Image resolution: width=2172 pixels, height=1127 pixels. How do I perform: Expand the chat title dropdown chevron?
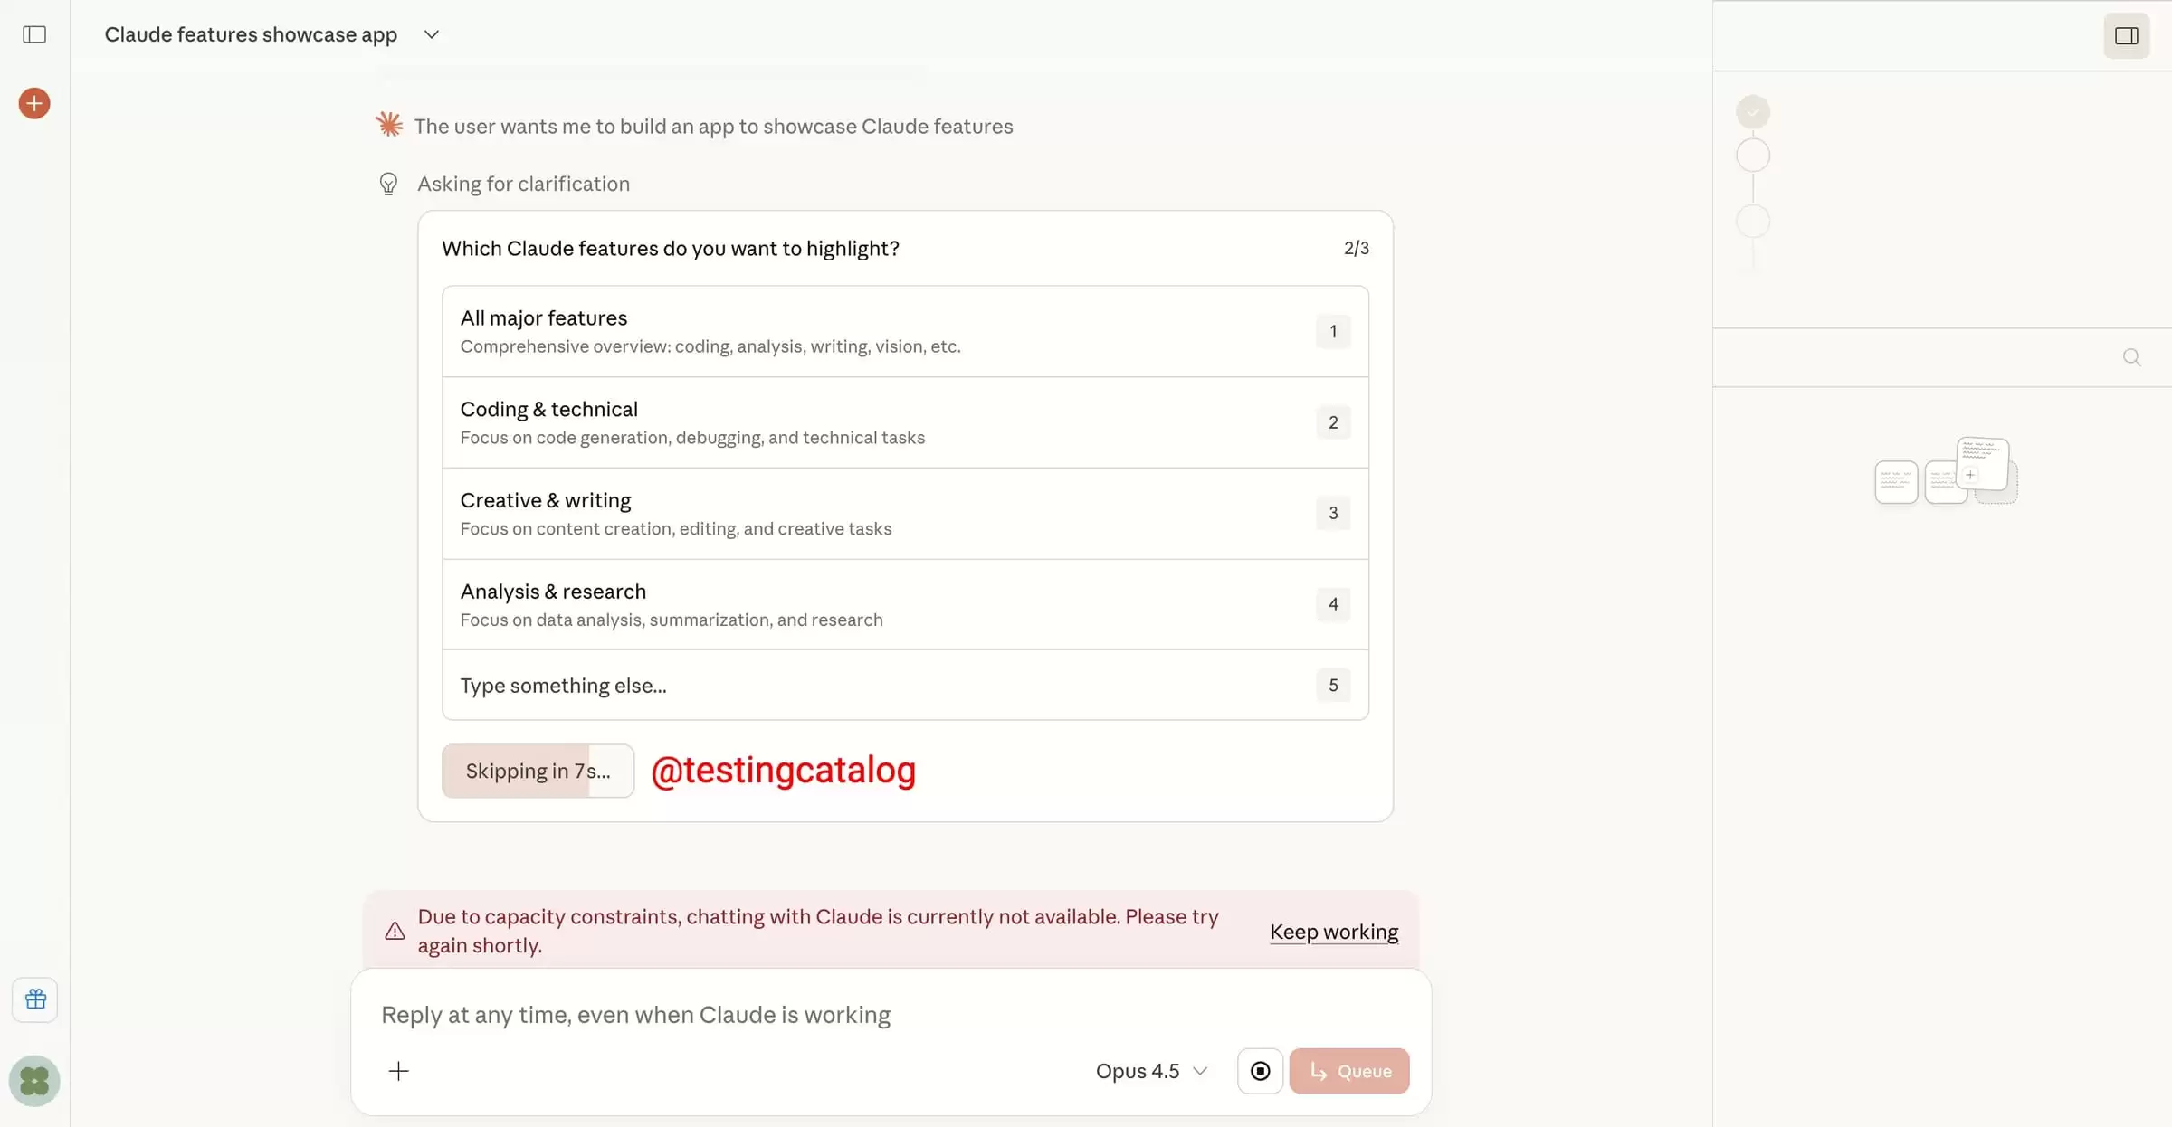pyautogui.click(x=432, y=34)
